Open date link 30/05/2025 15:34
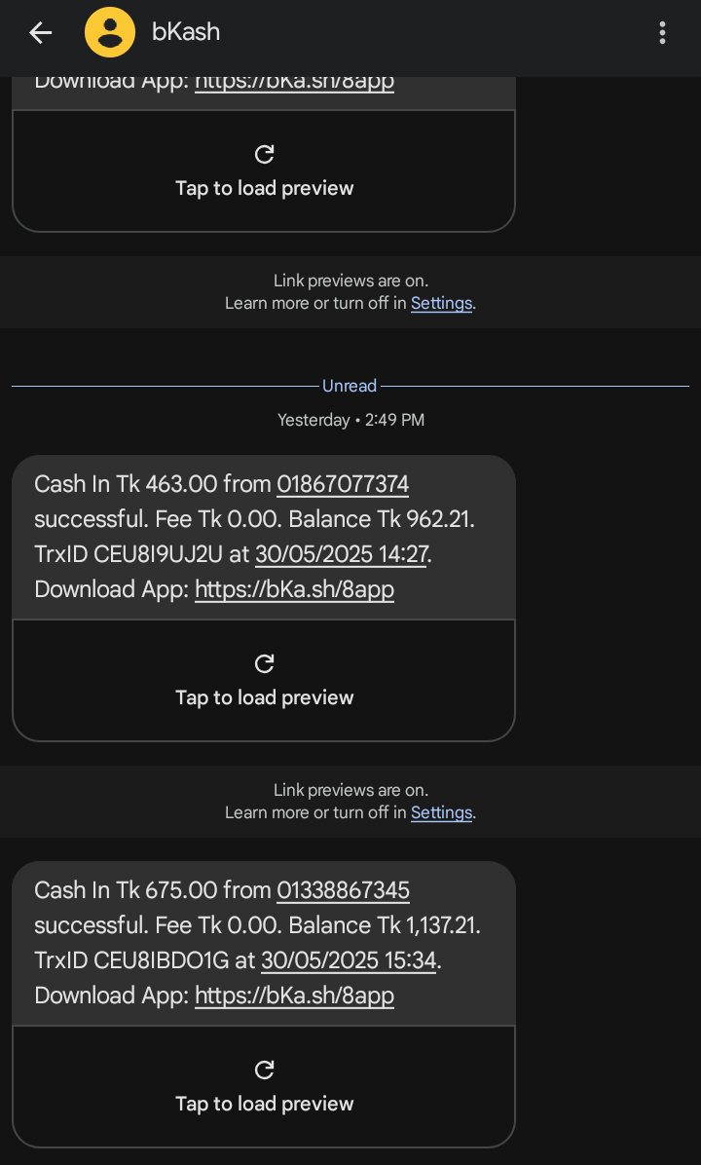 click(x=349, y=960)
